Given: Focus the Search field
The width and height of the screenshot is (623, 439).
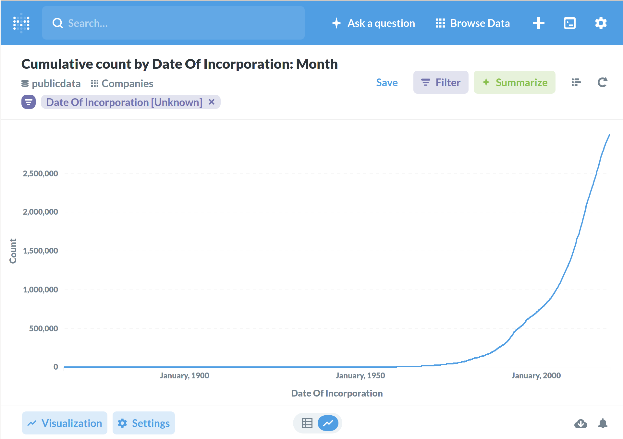Looking at the screenshot, I should click(173, 23).
